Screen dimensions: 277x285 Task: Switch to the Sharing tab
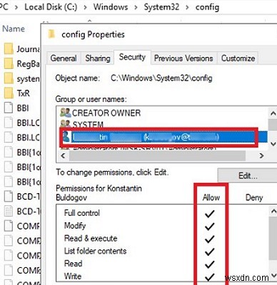pos(98,58)
